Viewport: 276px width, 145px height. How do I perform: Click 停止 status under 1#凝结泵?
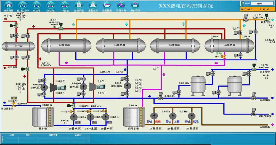(x=150, y=122)
